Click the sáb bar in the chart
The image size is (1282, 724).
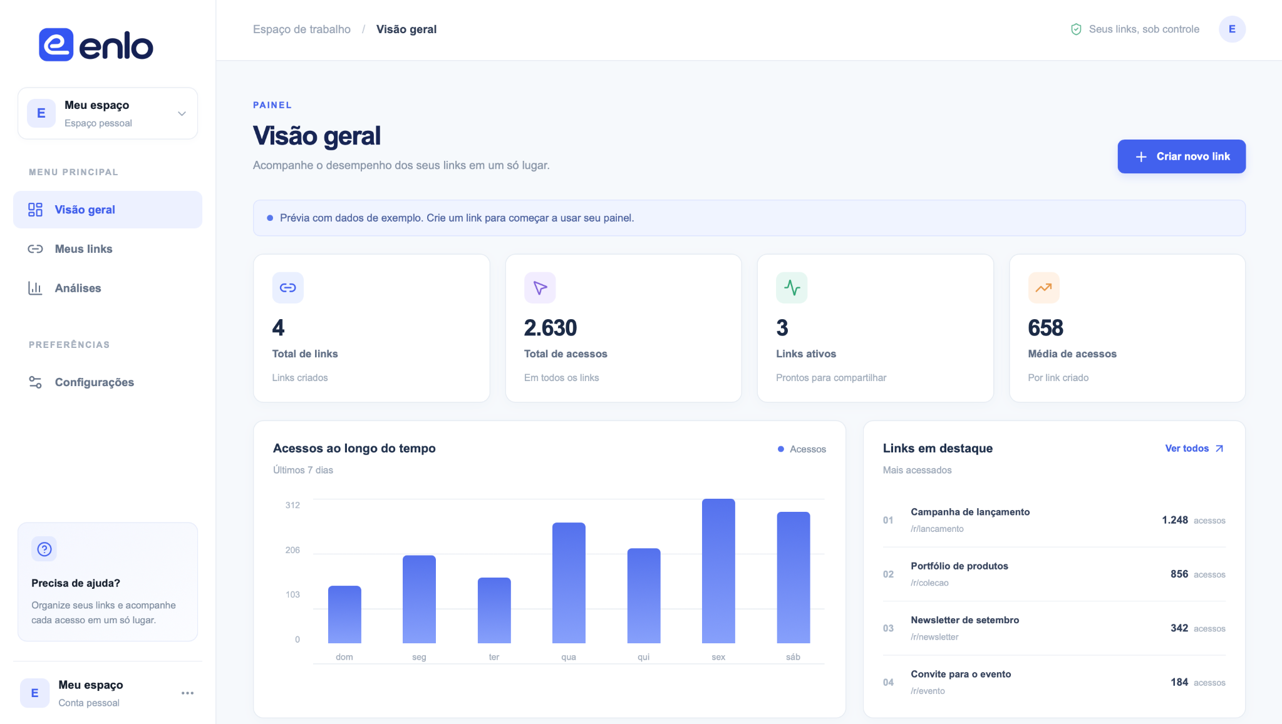click(x=793, y=578)
